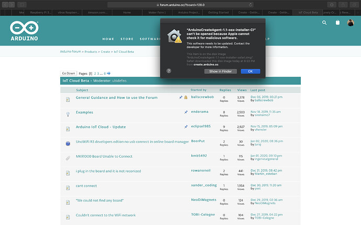Open Safari's downloads button
The height and width of the screenshot is (225, 361).
[x=332, y=5]
